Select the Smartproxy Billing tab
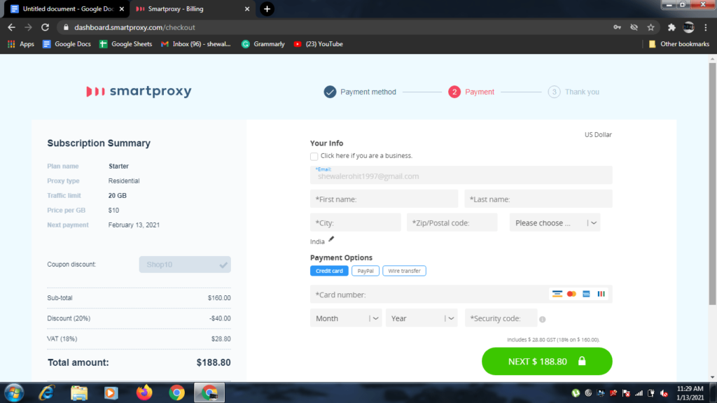The width and height of the screenshot is (717, 403). [192, 8]
